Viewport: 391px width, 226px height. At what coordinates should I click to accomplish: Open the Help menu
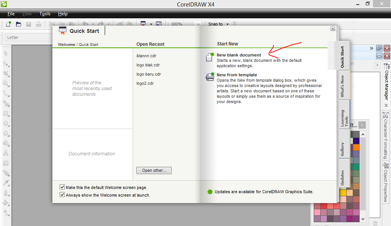tap(63, 14)
